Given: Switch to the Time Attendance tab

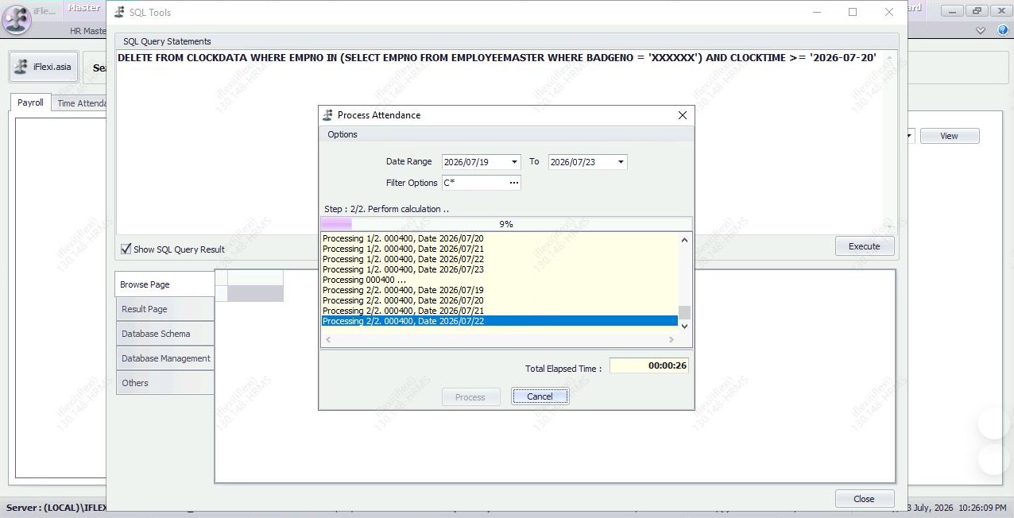Looking at the screenshot, I should click(x=81, y=103).
